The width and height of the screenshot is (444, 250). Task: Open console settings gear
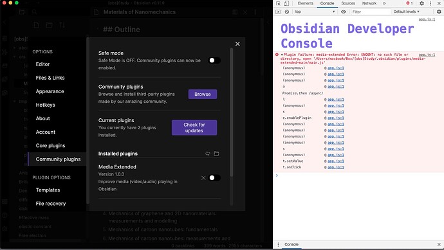click(x=439, y=12)
